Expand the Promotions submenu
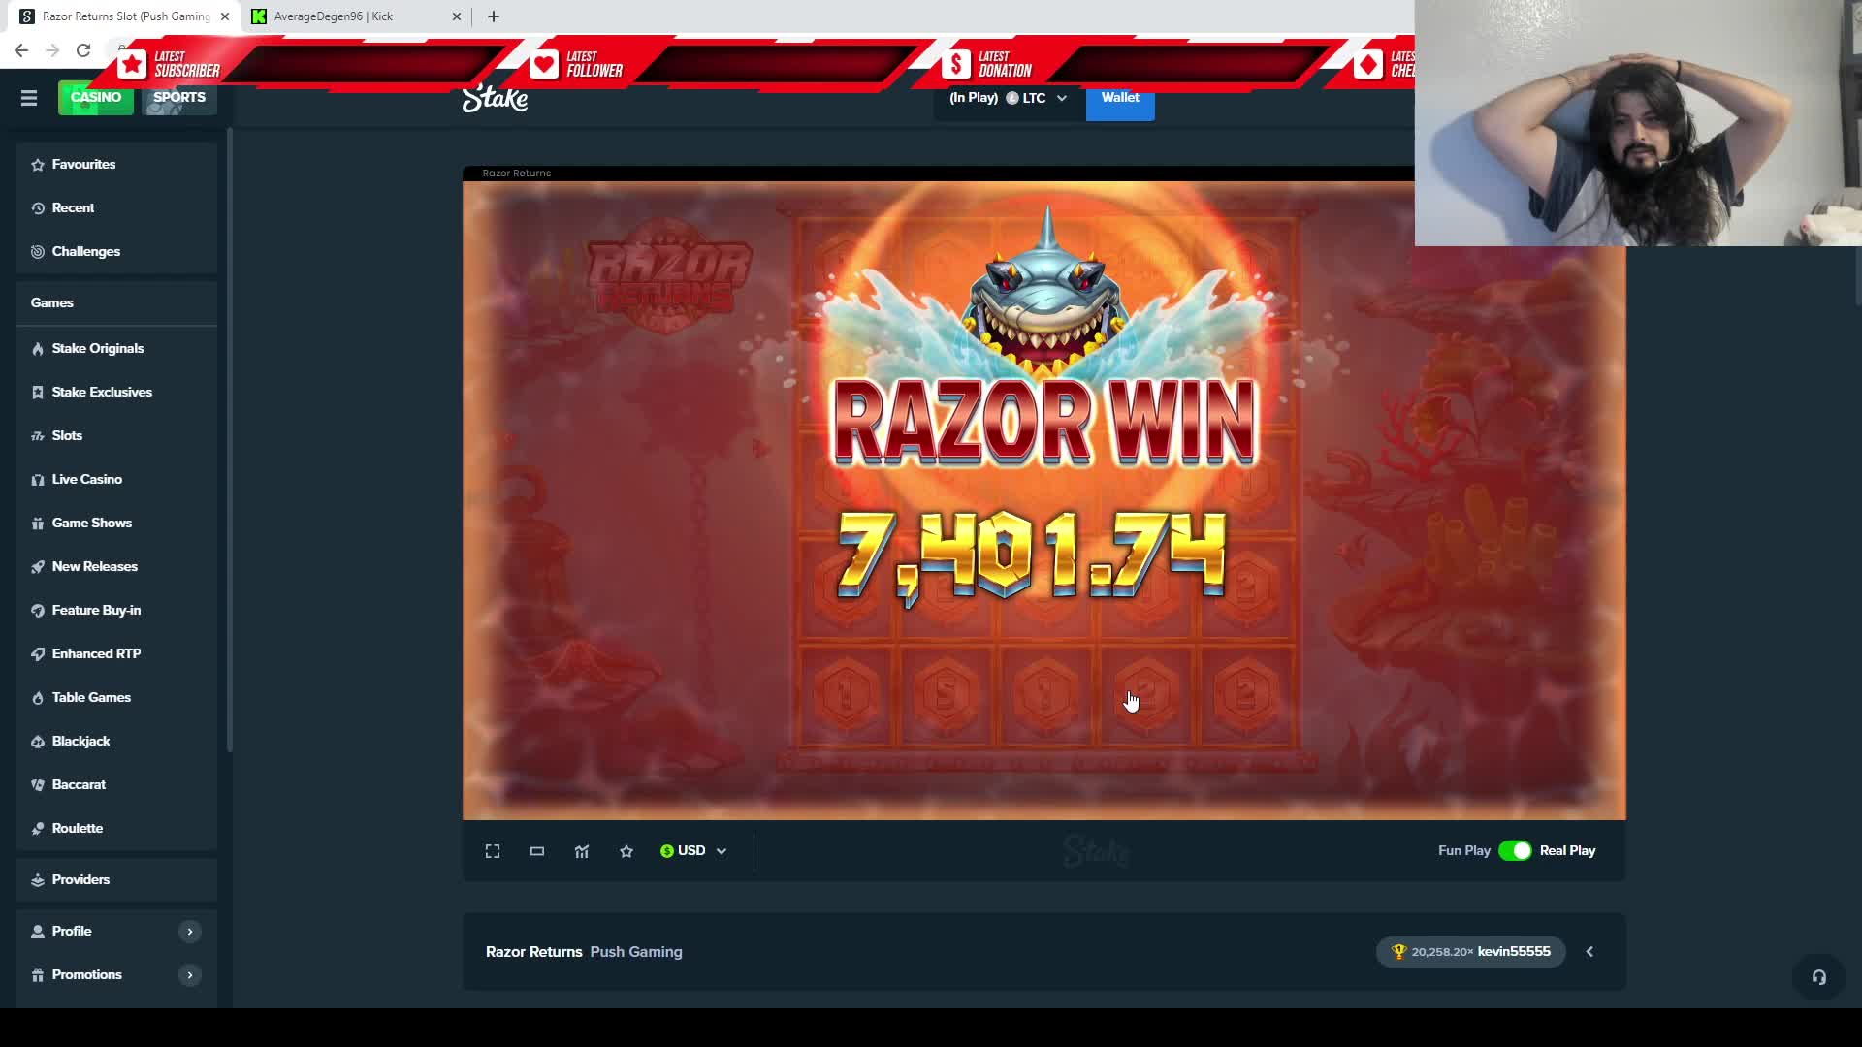The width and height of the screenshot is (1862, 1047). [x=190, y=975]
